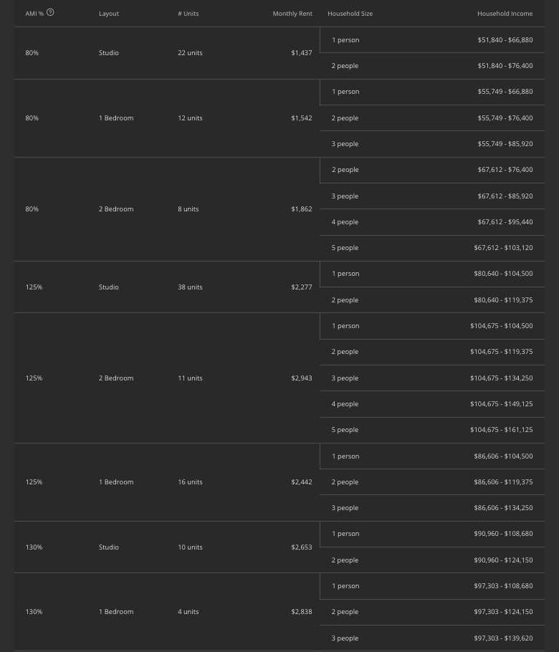Click the Household Income column header
The image size is (559, 652).
pyautogui.click(x=505, y=14)
